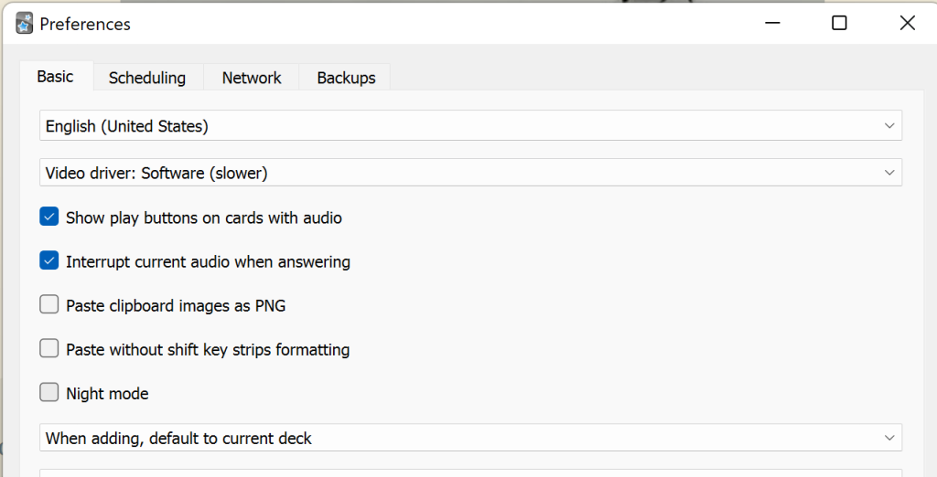Open the 'When adding, default to current deck' dropdown
The height and width of the screenshot is (477, 937).
point(458,438)
